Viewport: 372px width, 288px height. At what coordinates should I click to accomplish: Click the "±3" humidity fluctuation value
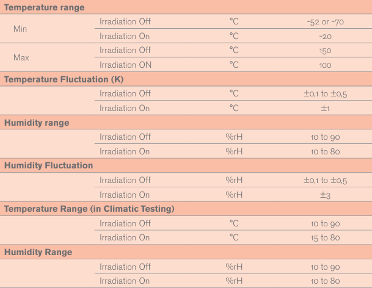325,195
